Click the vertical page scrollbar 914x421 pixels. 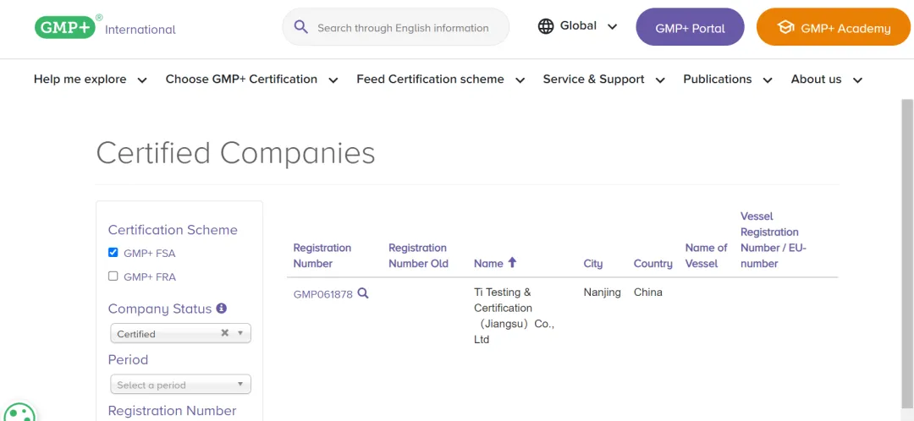click(x=907, y=254)
